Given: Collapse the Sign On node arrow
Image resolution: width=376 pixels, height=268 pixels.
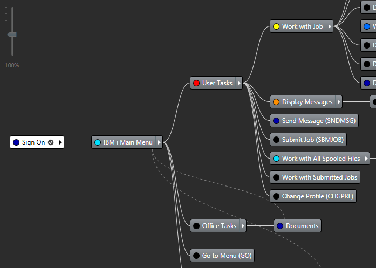Looking at the screenshot, I should point(60,142).
